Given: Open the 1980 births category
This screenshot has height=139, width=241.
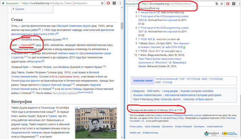Looking at the screenshot, I should pos(153,91).
